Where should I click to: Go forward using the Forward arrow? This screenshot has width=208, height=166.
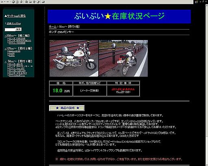point(8,2)
